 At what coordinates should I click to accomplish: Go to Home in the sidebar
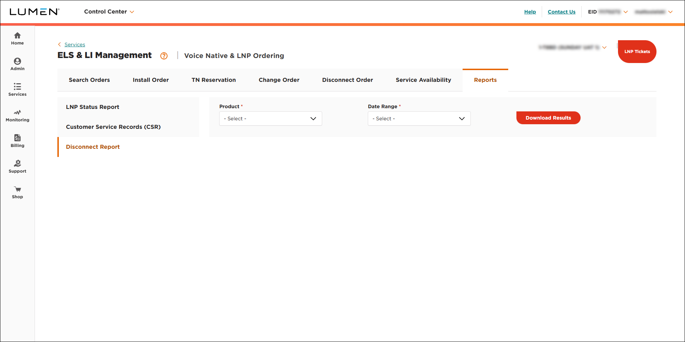coord(17,39)
